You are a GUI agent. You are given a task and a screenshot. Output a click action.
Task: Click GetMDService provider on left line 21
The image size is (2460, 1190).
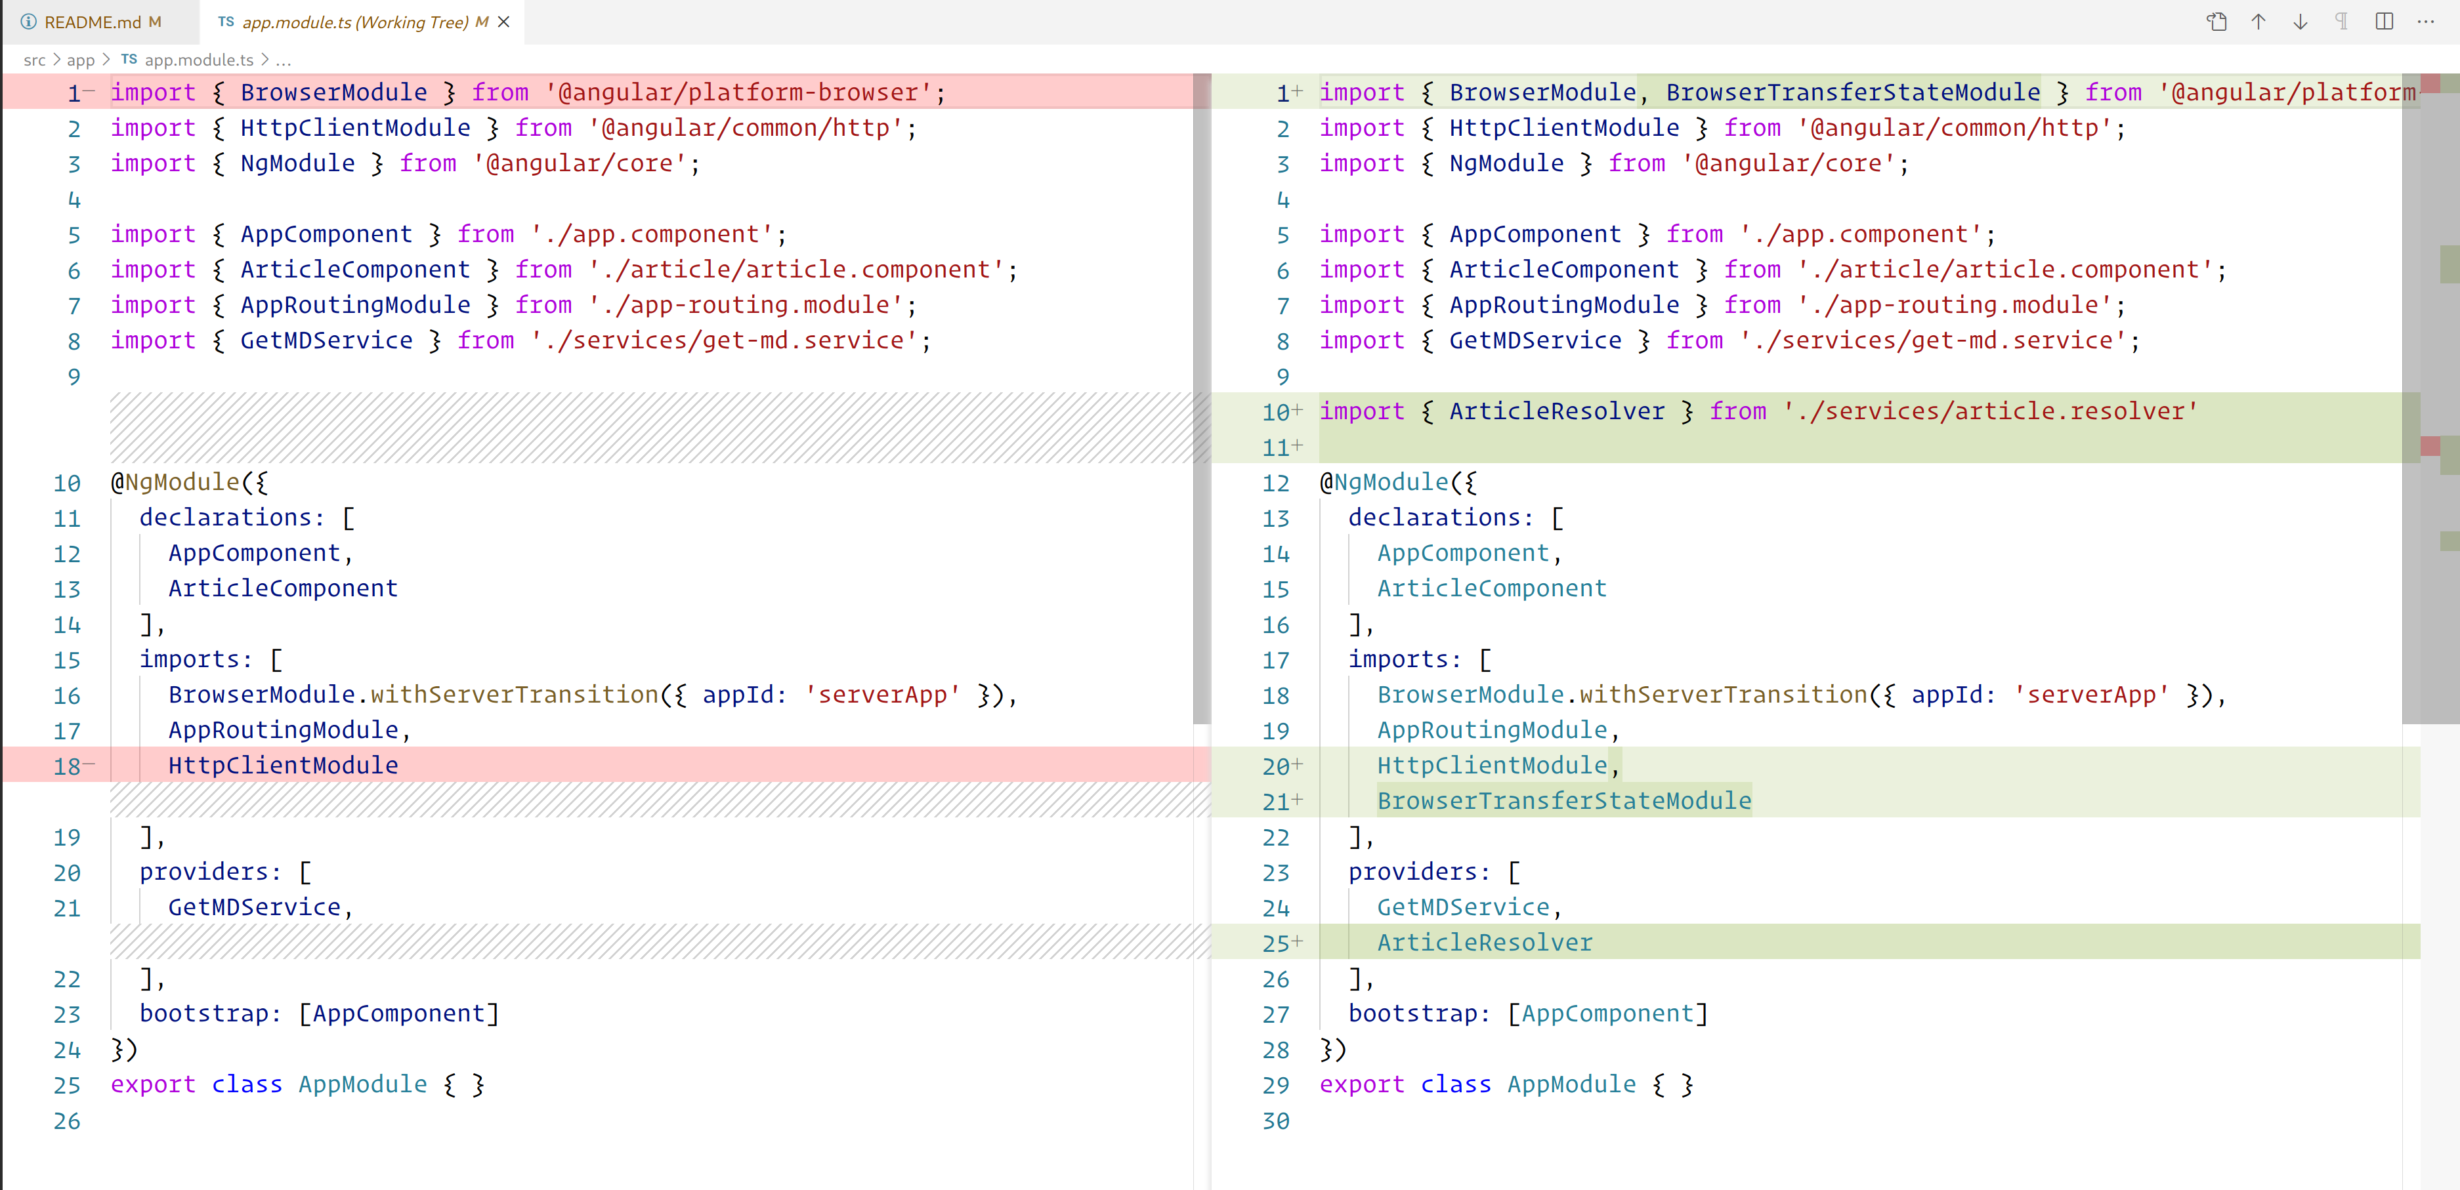click(x=261, y=907)
